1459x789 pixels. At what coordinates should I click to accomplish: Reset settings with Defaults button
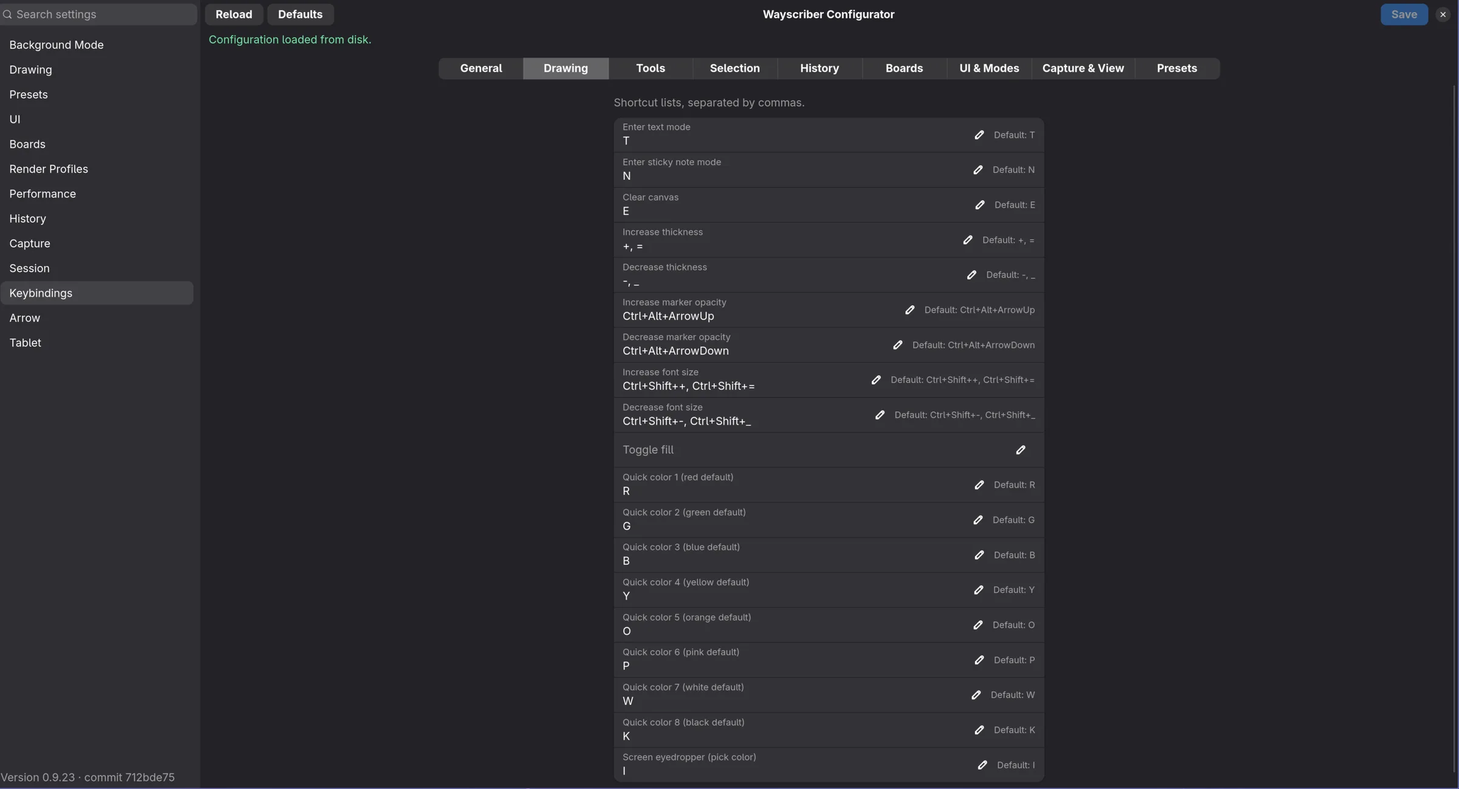click(x=300, y=14)
